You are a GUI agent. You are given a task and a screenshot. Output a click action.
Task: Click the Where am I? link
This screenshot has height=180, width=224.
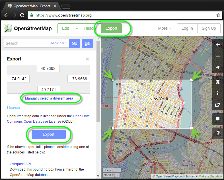pyautogui.click(x=59, y=43)
